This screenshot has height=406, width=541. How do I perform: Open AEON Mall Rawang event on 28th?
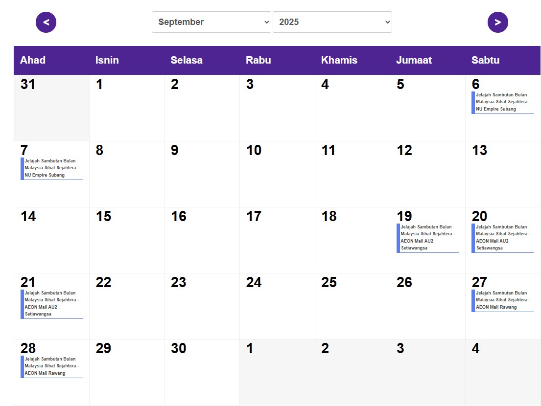click(51, 366)
